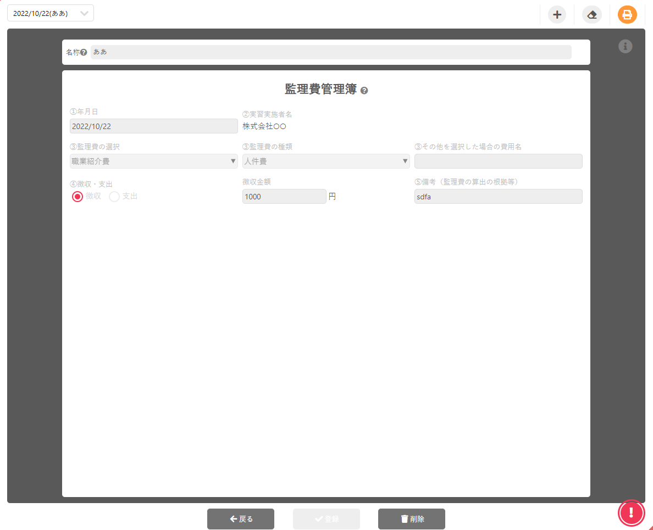Click the 削除 delete button
Viewport: 653px width, 530px height.
[412, 519]
